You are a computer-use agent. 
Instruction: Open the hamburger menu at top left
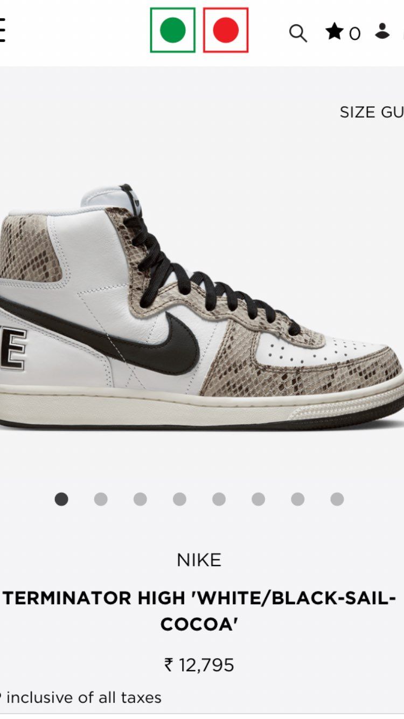[x=2, y=30]
